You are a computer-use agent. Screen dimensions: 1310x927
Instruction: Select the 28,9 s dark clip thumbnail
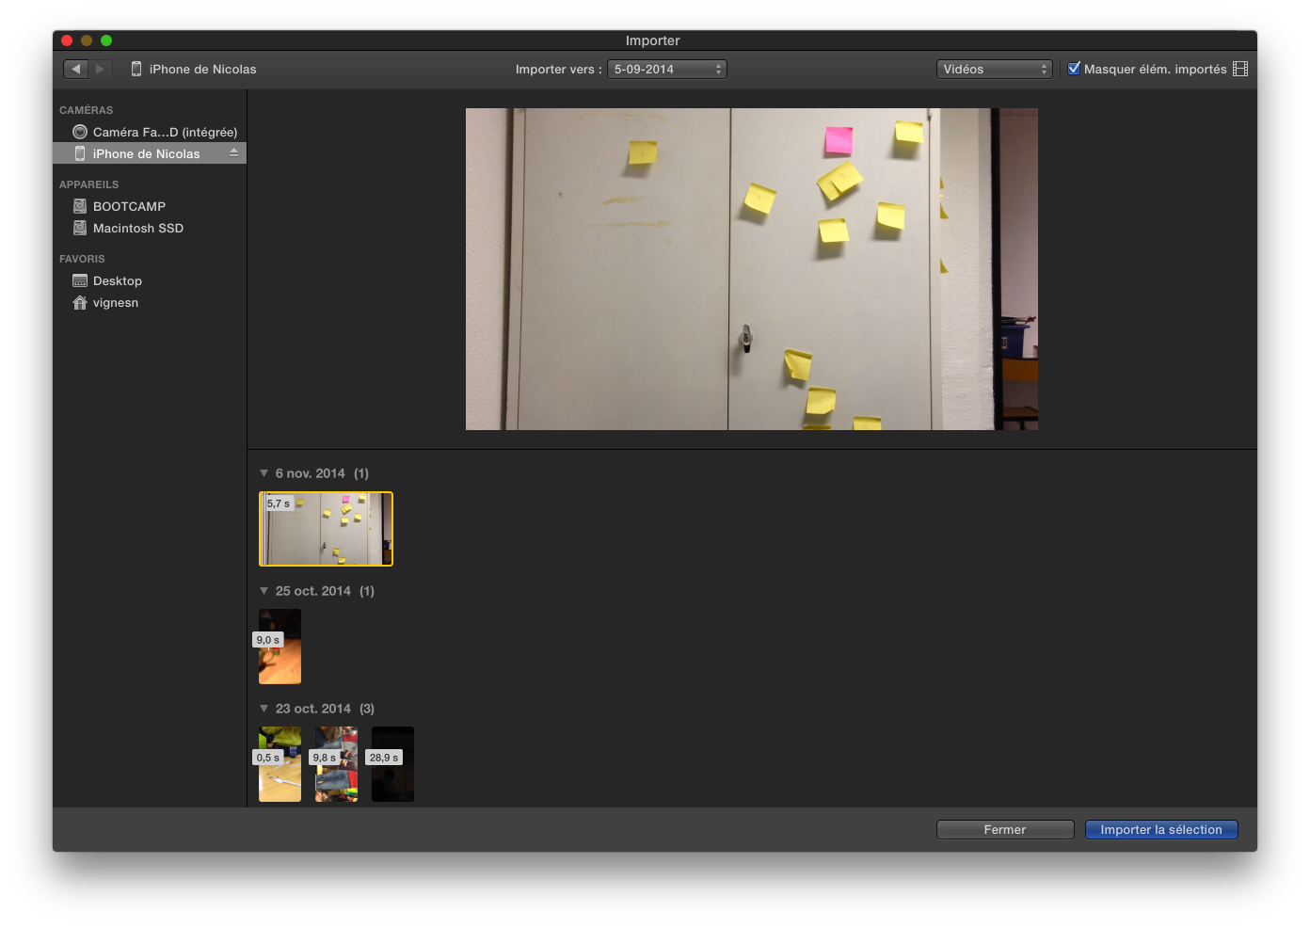392,764
